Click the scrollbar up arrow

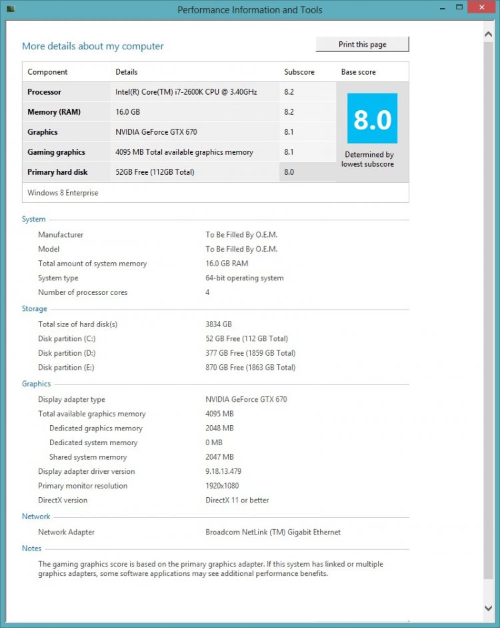(x=489, y=29)
